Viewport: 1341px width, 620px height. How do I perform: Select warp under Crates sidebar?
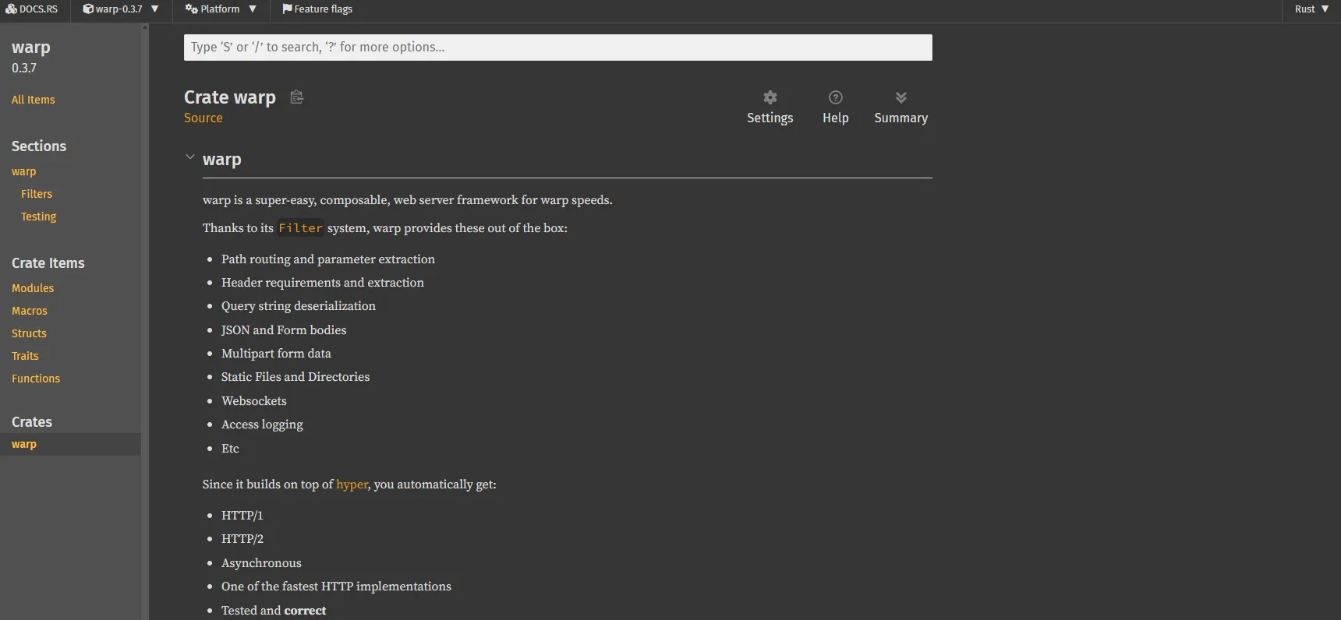(x=70, y=444)
